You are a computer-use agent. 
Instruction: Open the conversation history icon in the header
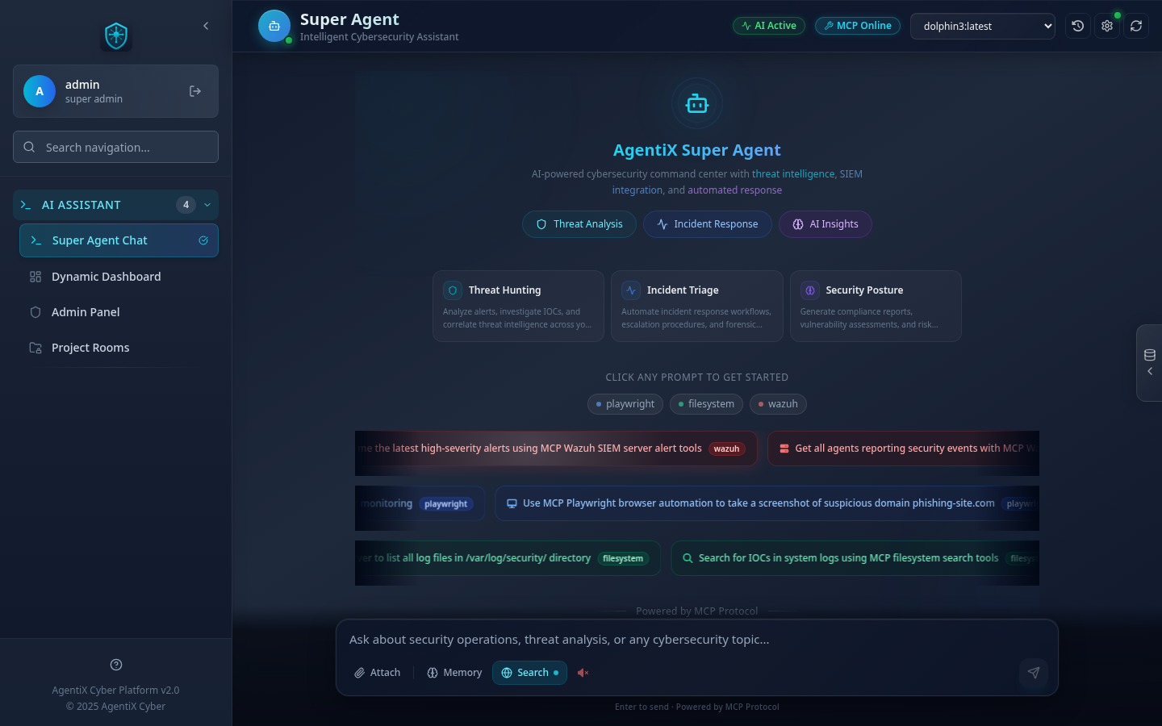(1078, 26)
